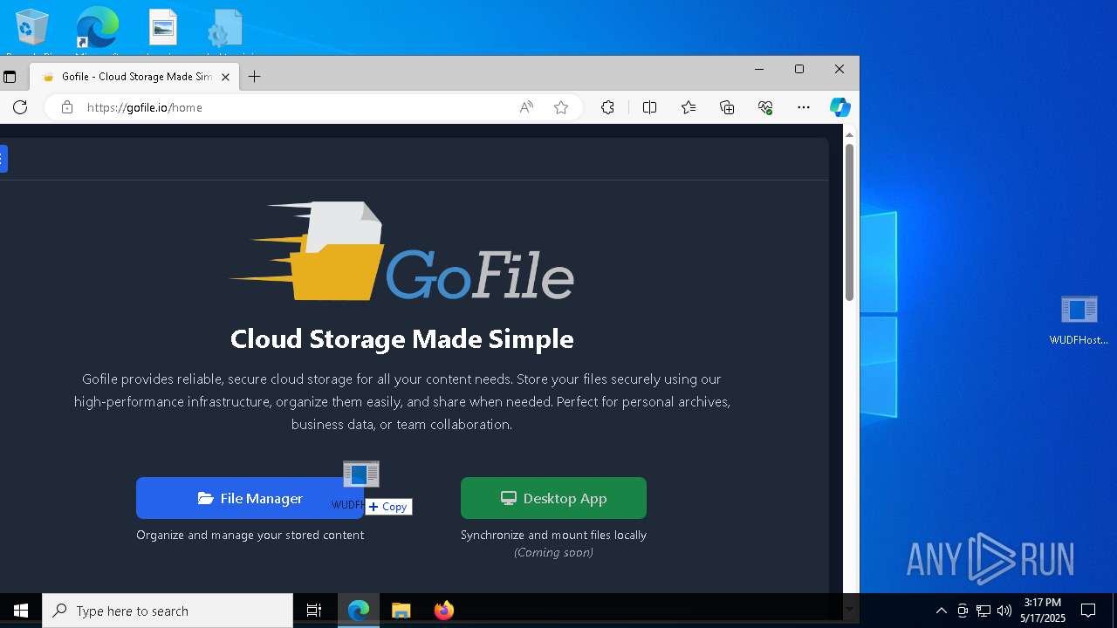
Task: Select the WUDFHost desktop file icon
Action: 1079,320
